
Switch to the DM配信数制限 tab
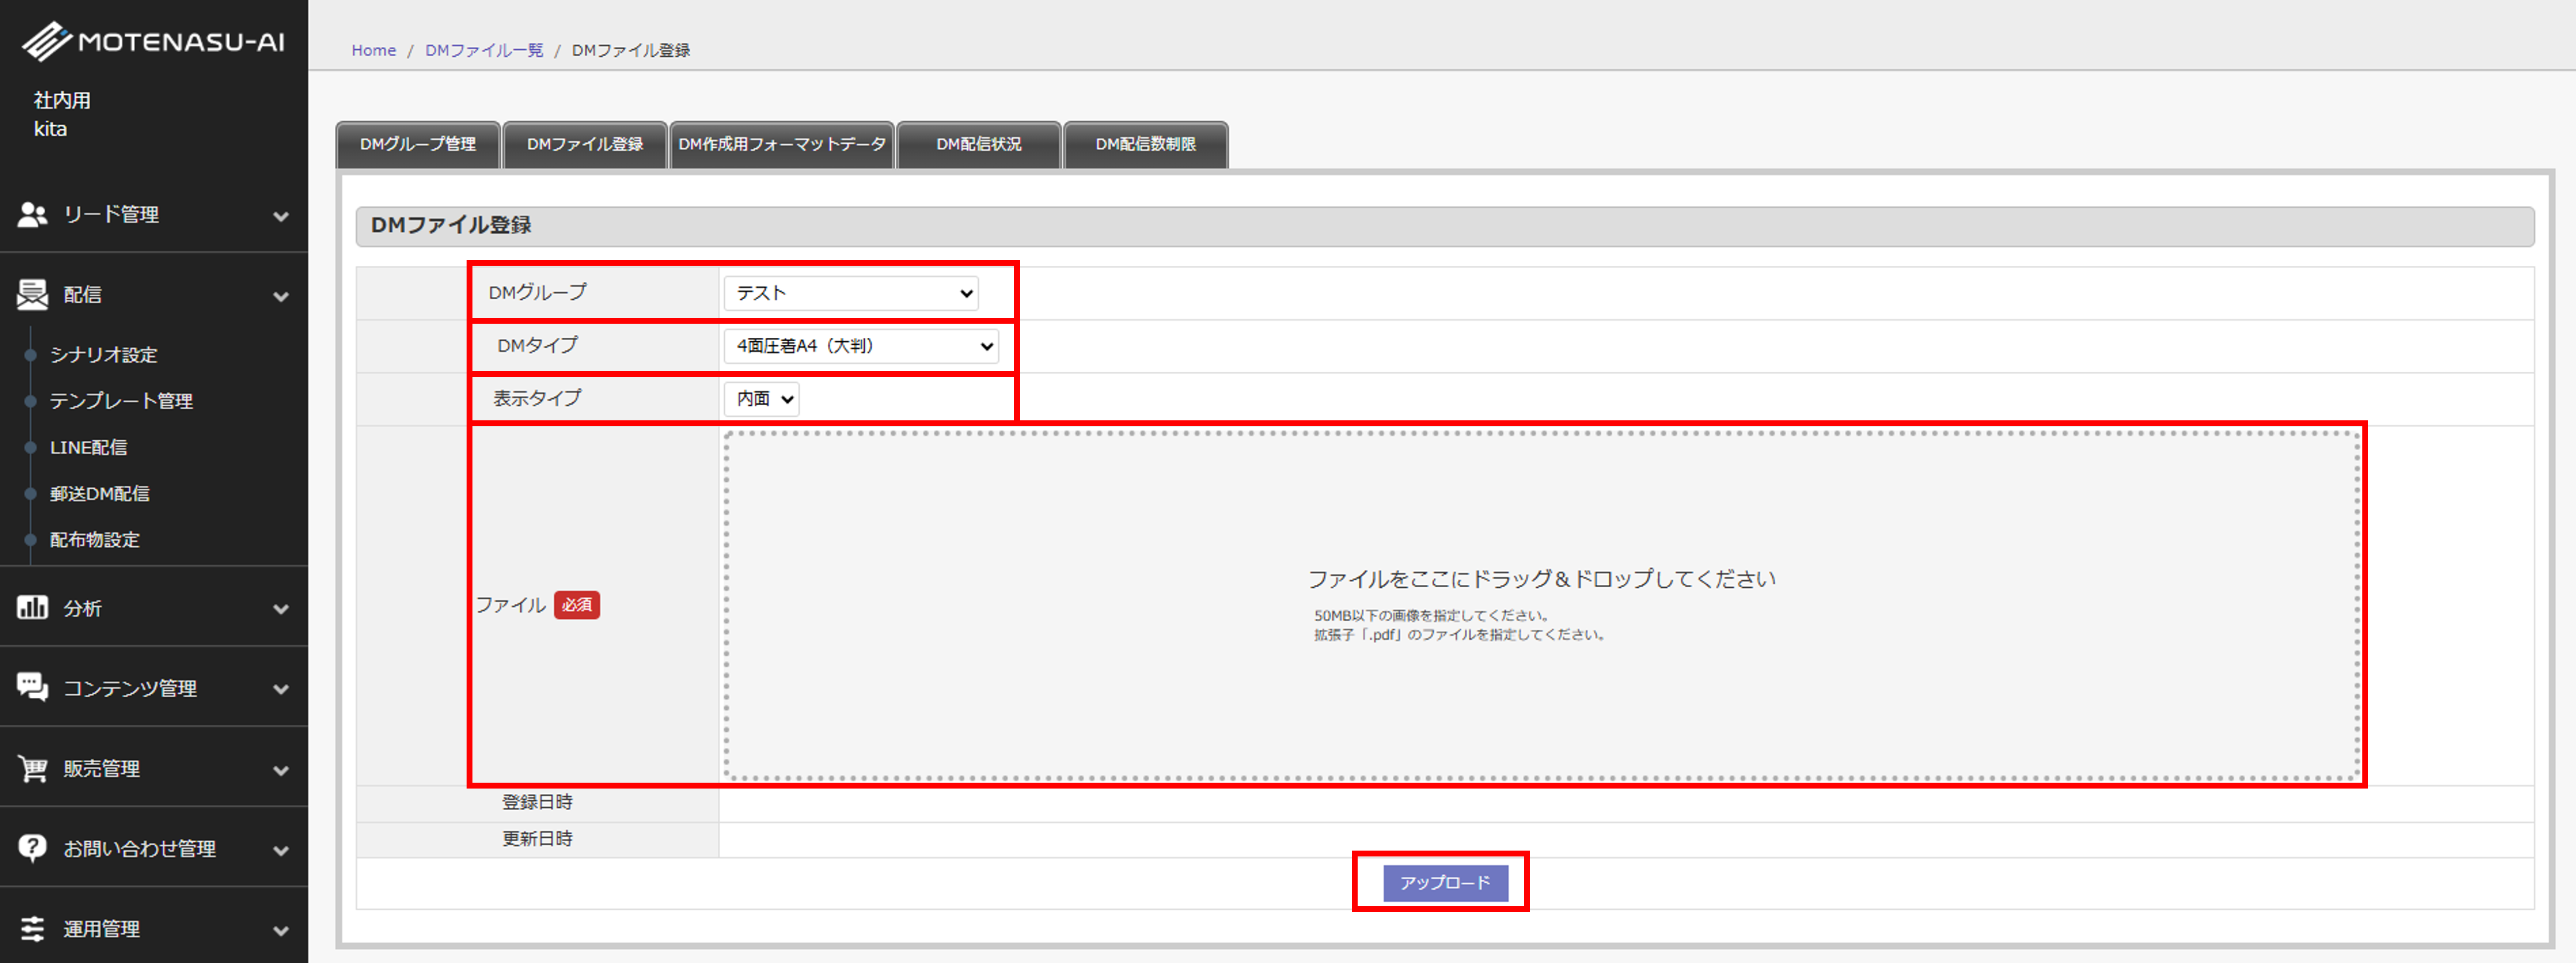coord(1145,145)
